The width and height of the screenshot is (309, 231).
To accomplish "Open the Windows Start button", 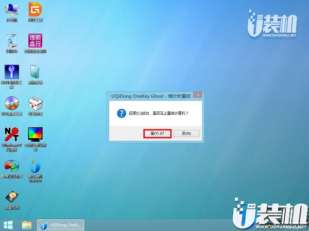I will click(x=8, y=225).
